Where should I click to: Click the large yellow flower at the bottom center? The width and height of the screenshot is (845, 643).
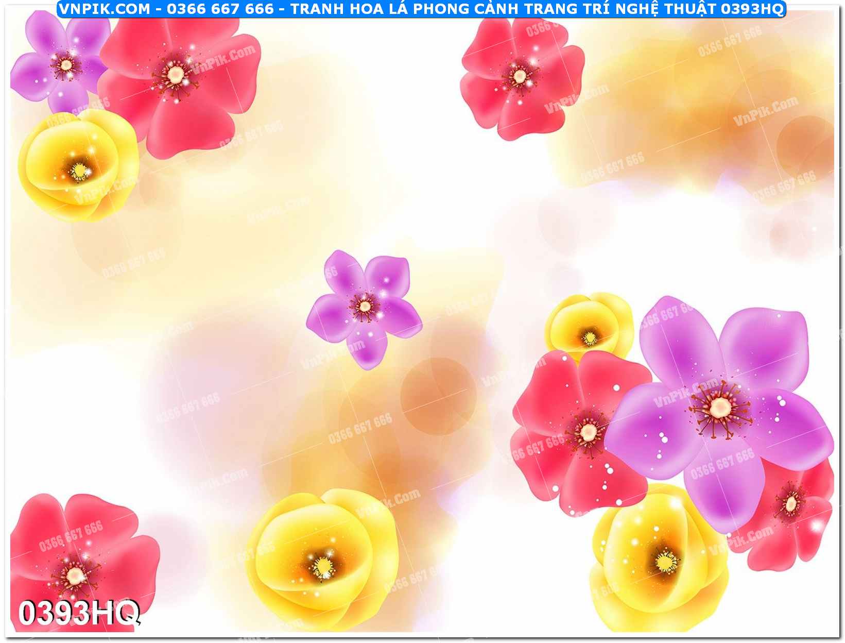click(x=322, y=559)
